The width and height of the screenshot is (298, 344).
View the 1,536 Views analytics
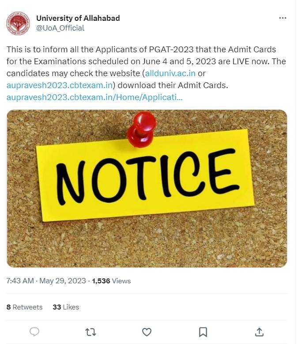(x=111, y=281)
